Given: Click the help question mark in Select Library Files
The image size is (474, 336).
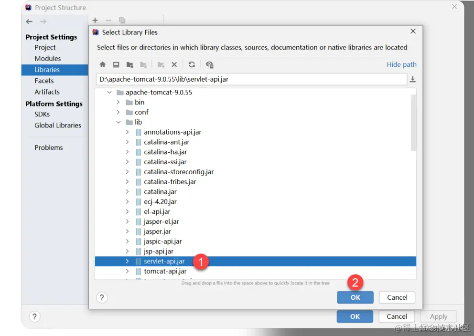Looking at the screenshot, I should [102, 298].
